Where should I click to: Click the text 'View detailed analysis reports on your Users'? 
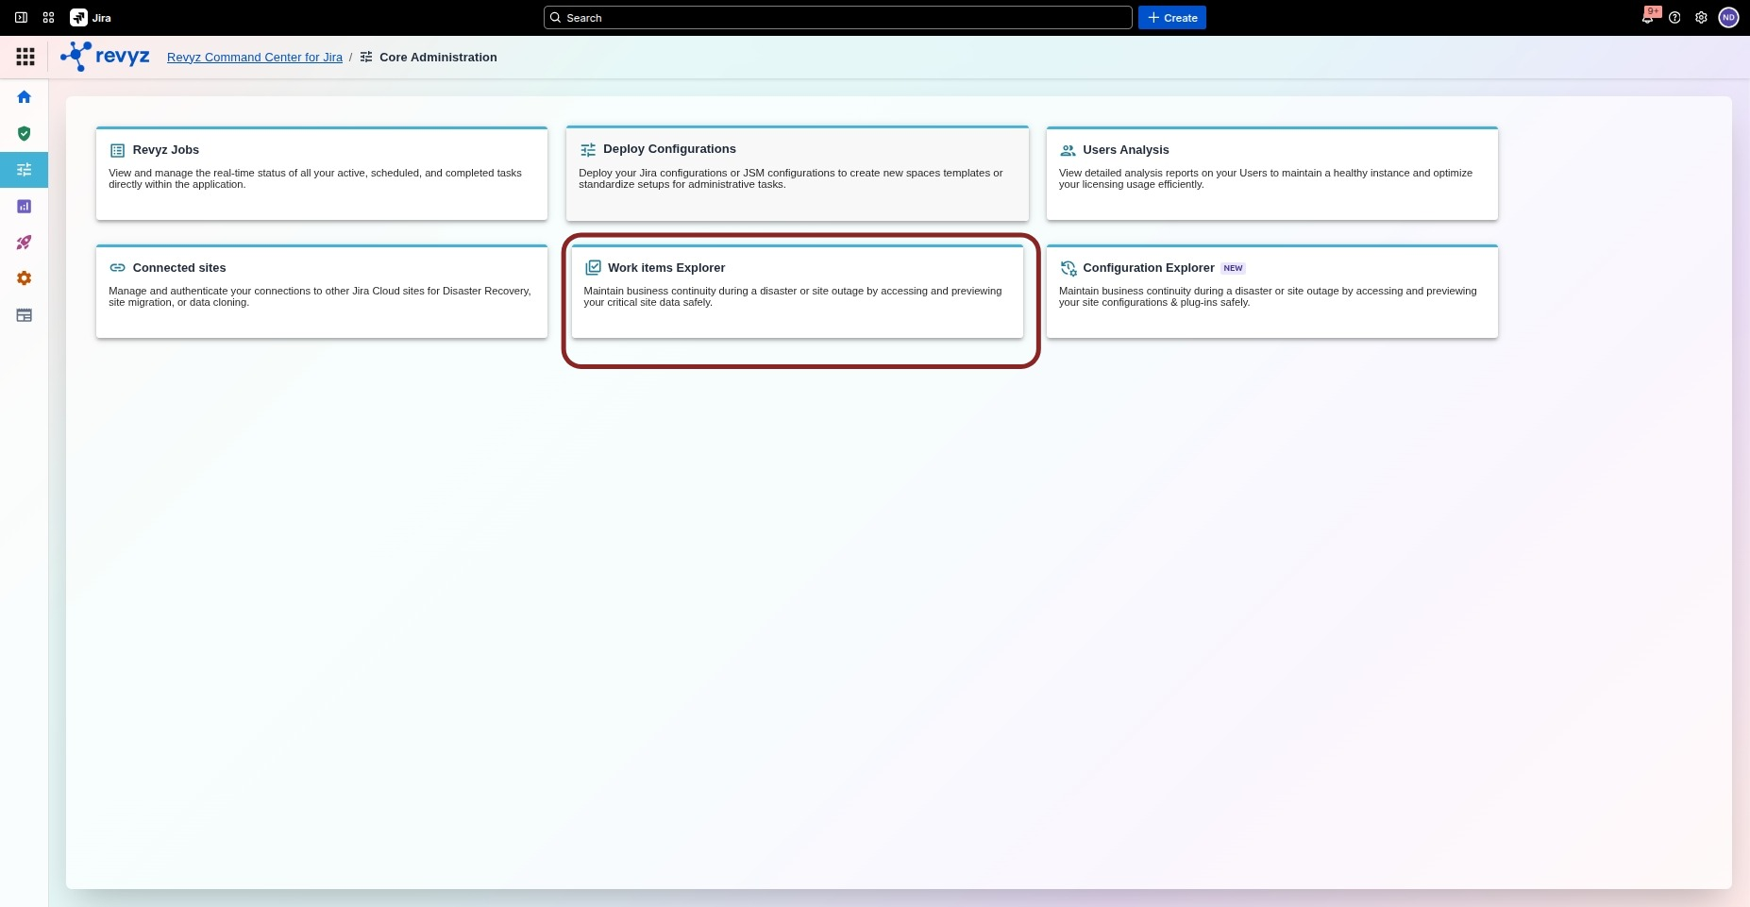pos(1266,178)
